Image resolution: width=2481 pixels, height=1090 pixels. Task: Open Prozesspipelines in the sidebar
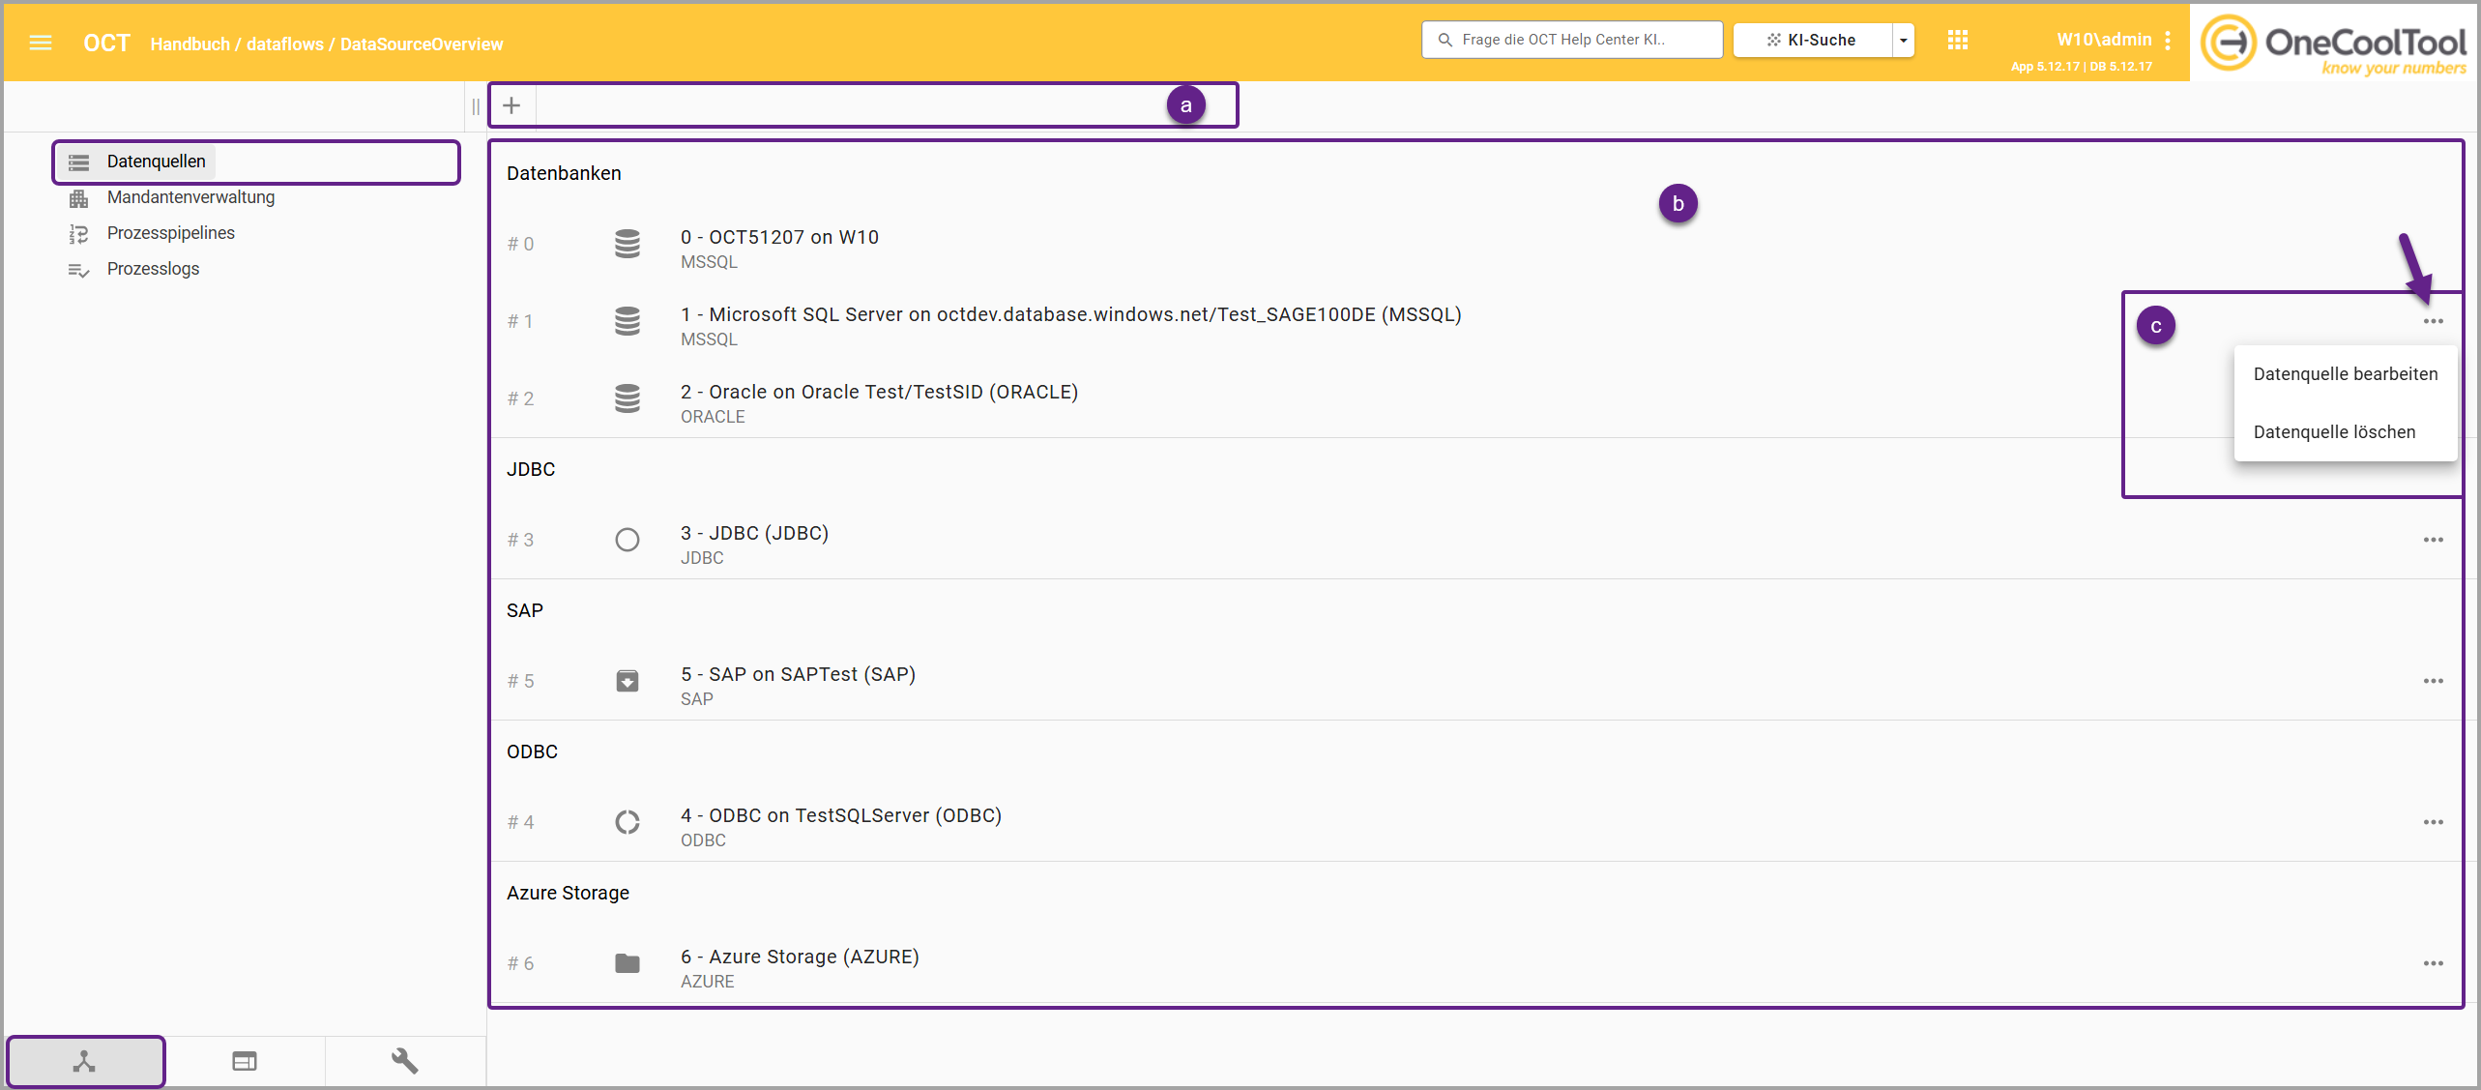click(x=170, y=233)
